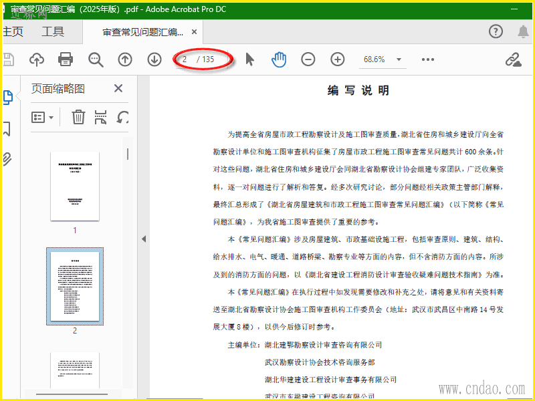Click the current page number field
Viewport: 535px width, 401px height.
[185, 59]
